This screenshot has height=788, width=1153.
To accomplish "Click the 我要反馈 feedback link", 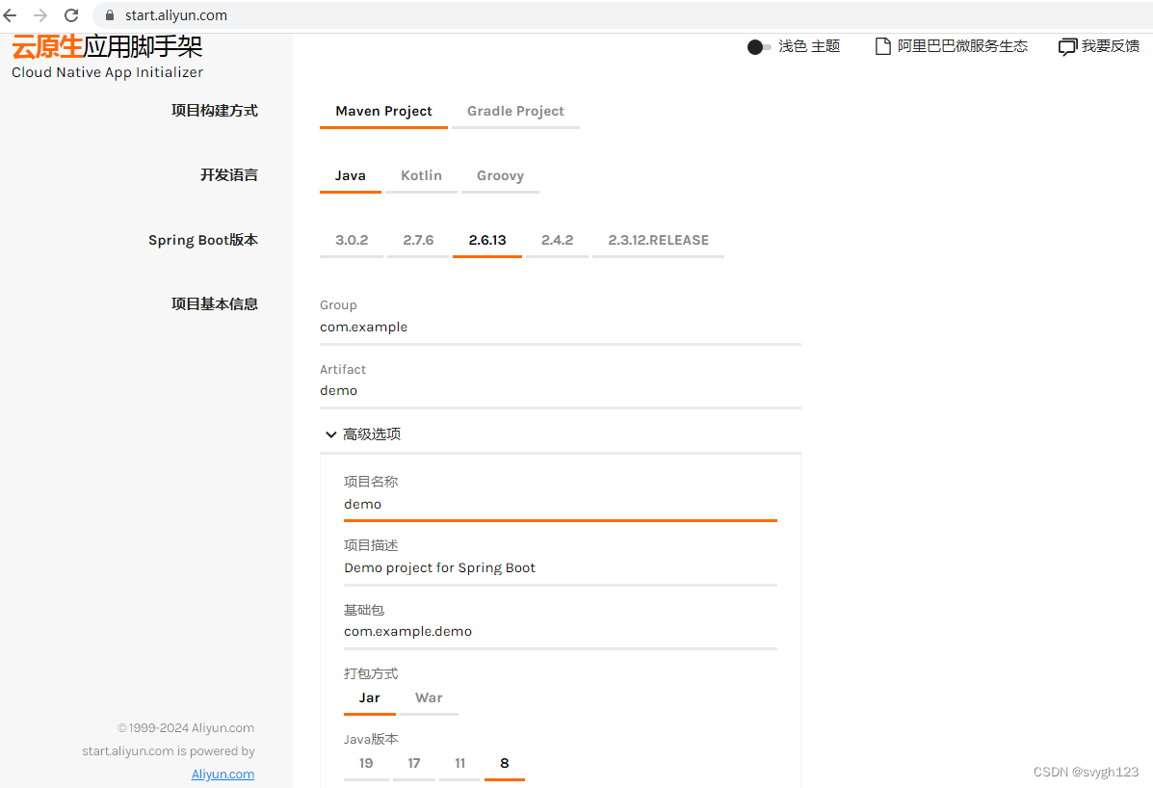I will pos(1111,46).
